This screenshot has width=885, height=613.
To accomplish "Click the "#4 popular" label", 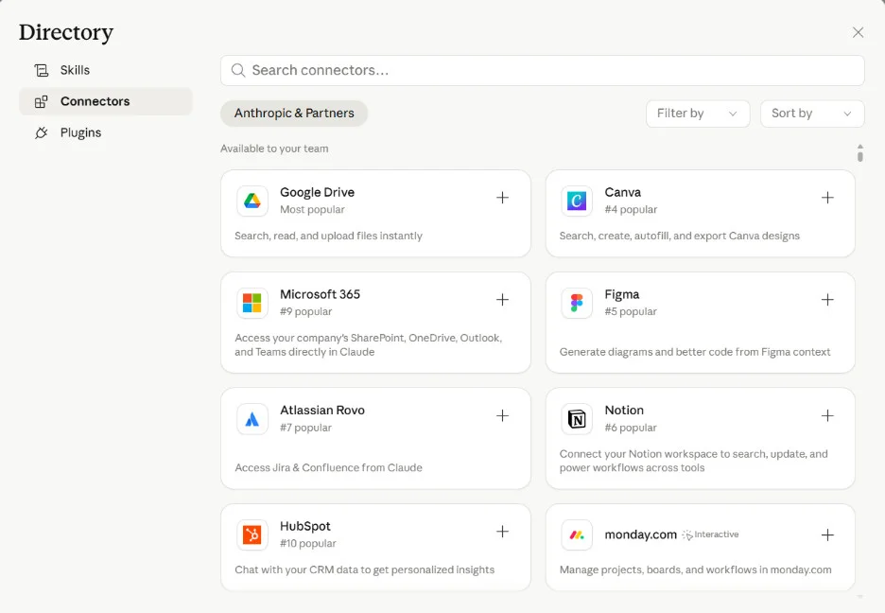I will tap(631, 209).
